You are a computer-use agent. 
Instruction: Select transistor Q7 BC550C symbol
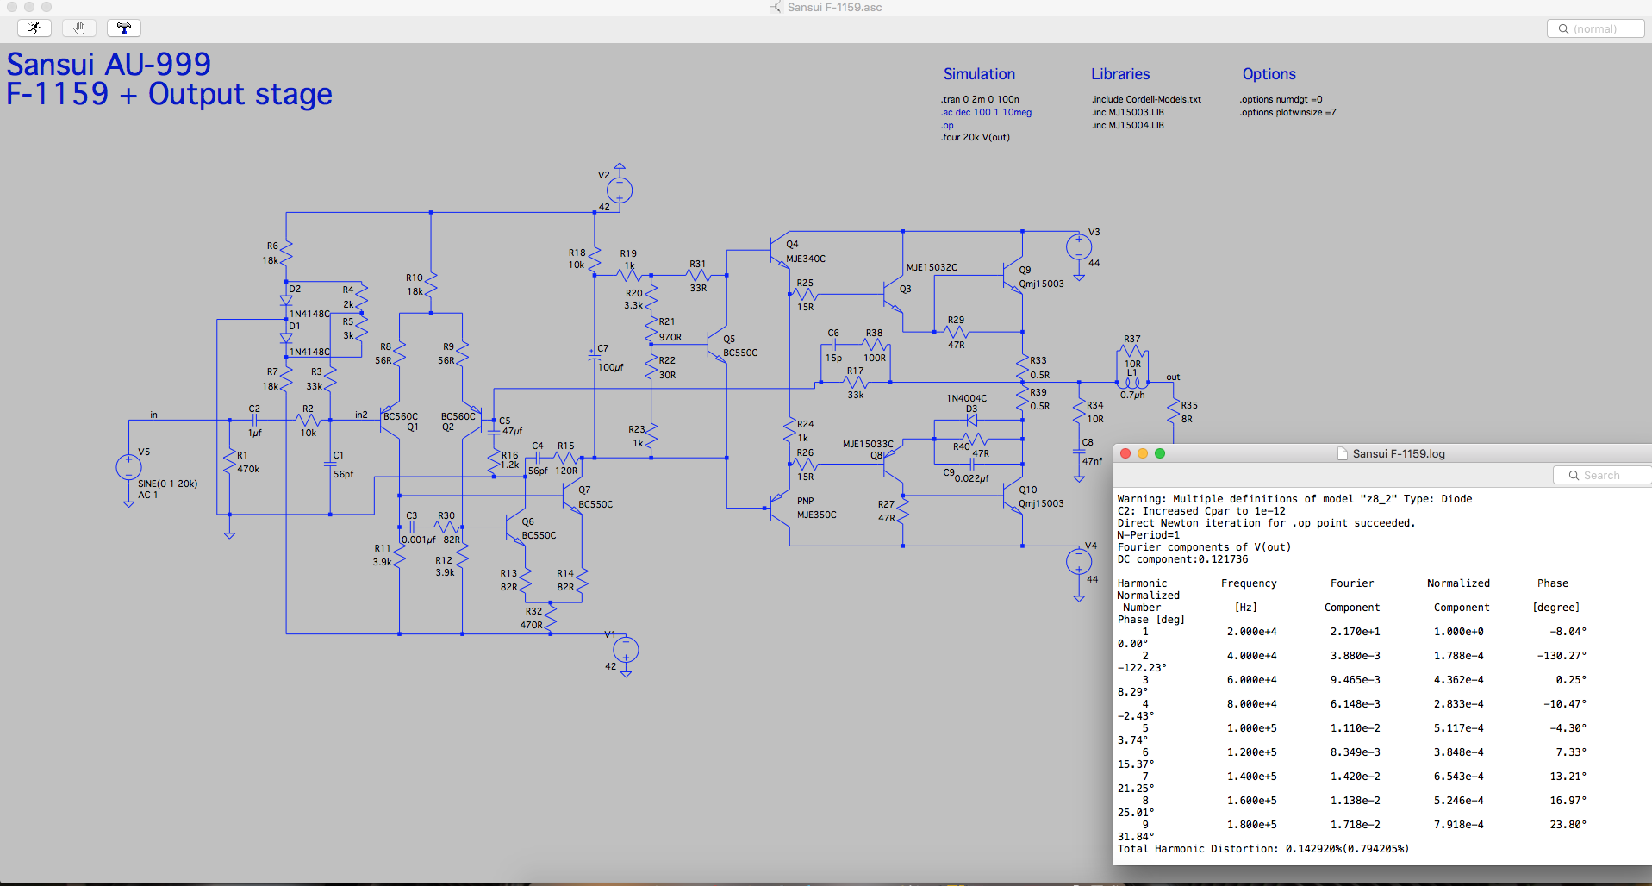click(572, 496)
